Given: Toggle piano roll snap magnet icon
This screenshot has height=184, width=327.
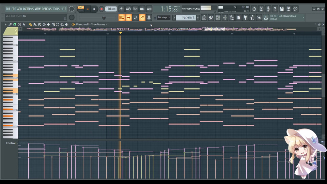Looking at the screenshot, I should coord(15,25).
